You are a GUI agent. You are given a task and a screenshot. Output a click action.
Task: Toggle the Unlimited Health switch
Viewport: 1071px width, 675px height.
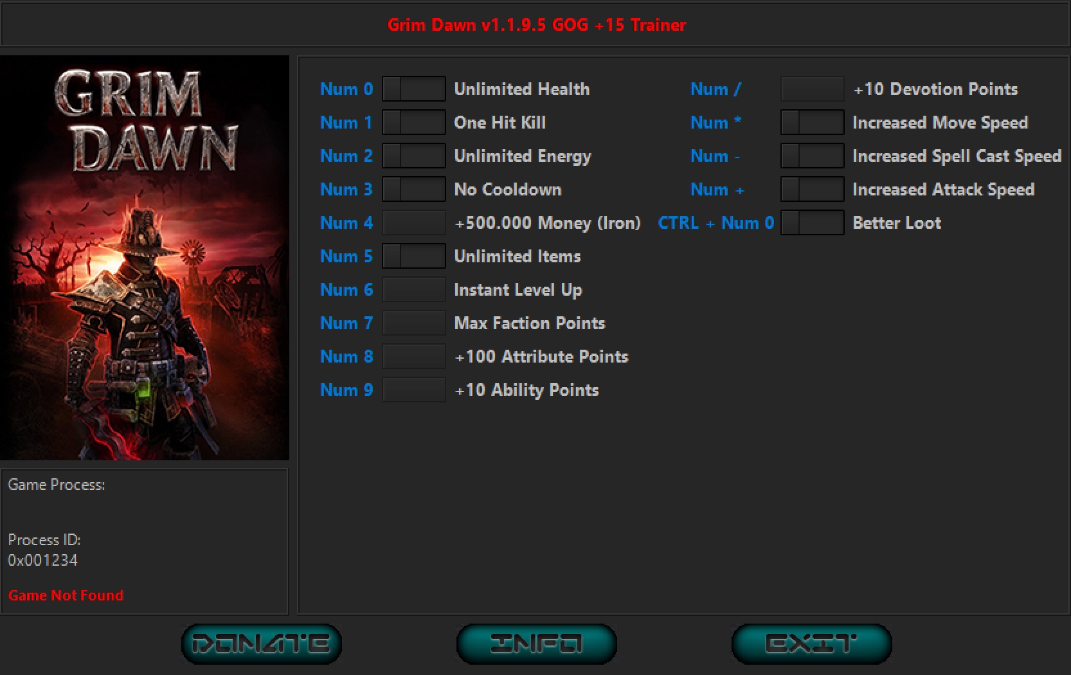[x=414, y=89]
